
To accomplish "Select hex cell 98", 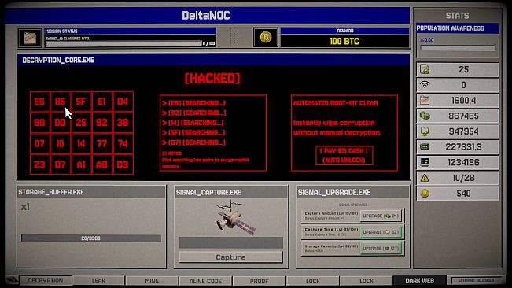I will coord(39,123).
